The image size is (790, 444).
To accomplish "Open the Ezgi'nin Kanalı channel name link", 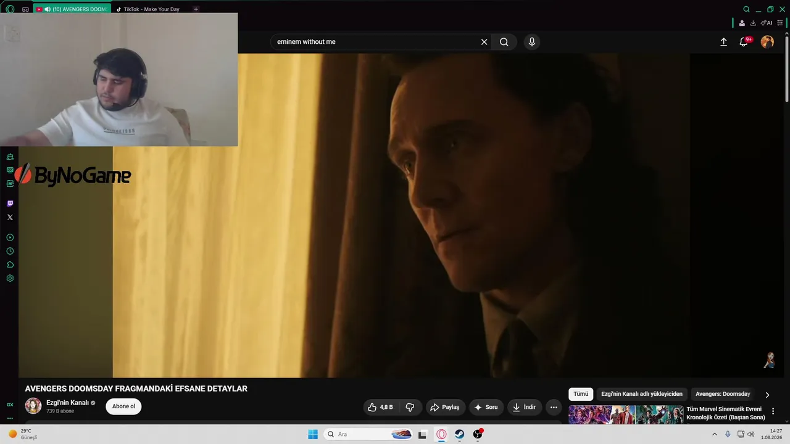I will coord(67,403).
